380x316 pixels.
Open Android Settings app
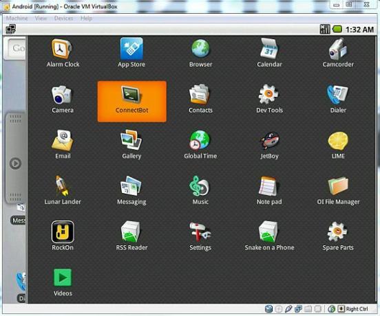tap(200, 236)
